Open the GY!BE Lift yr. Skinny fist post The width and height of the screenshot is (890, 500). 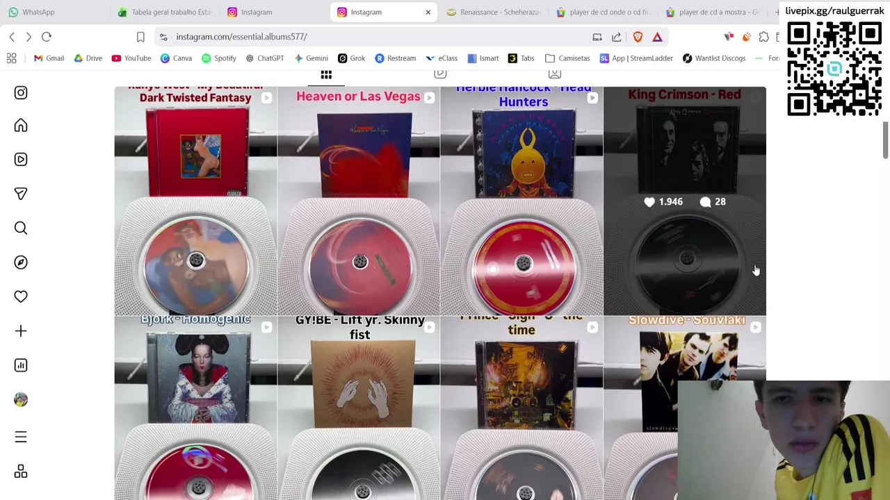(359, 408)
